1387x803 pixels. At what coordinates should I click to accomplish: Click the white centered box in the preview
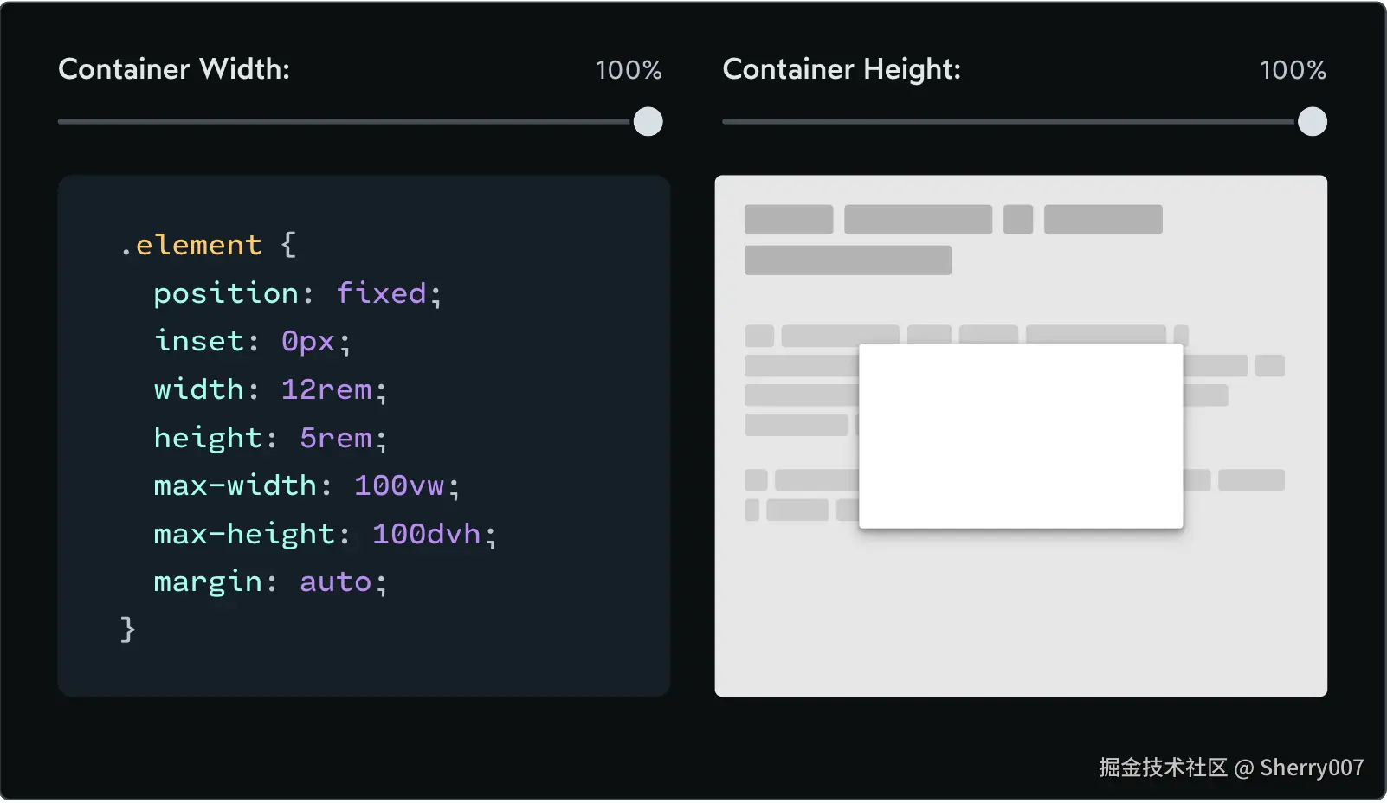click(x=1021, y=436)
